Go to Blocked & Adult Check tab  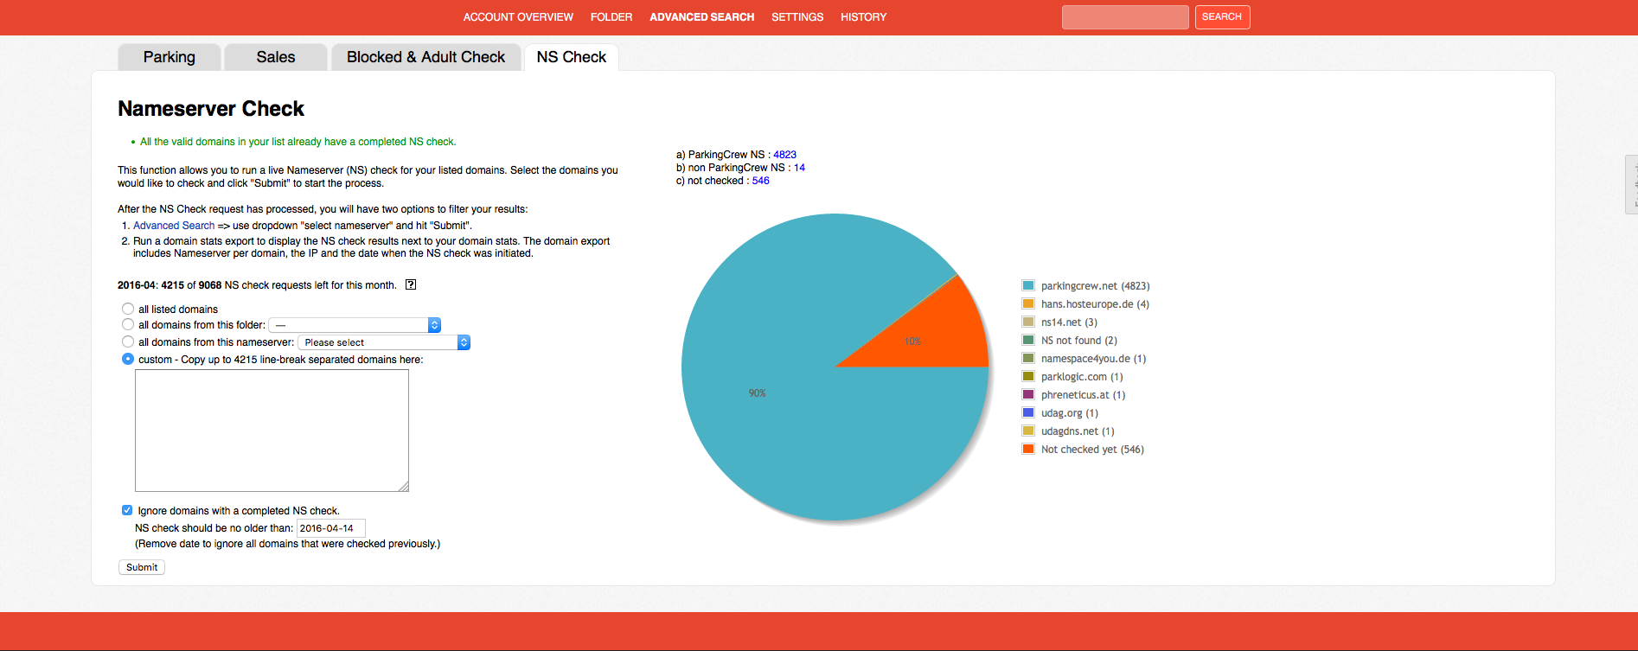coord(425,57)
